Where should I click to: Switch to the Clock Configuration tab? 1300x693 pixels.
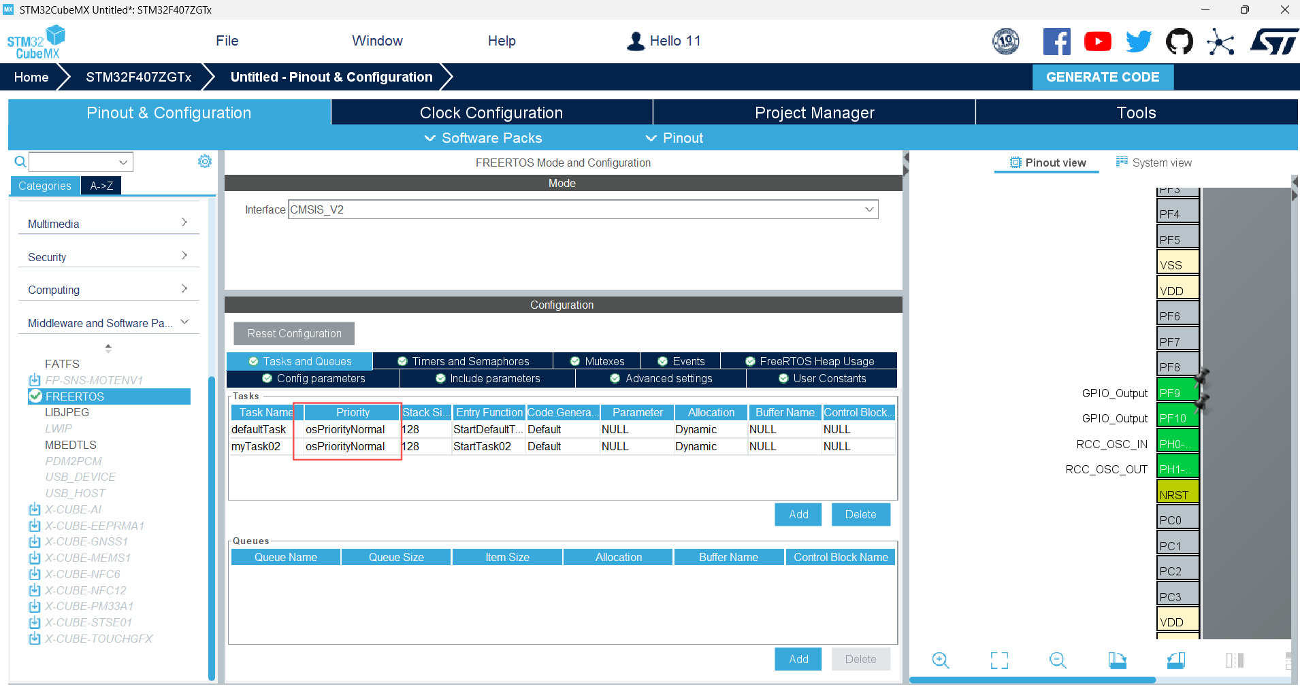(x=491, y=113)
